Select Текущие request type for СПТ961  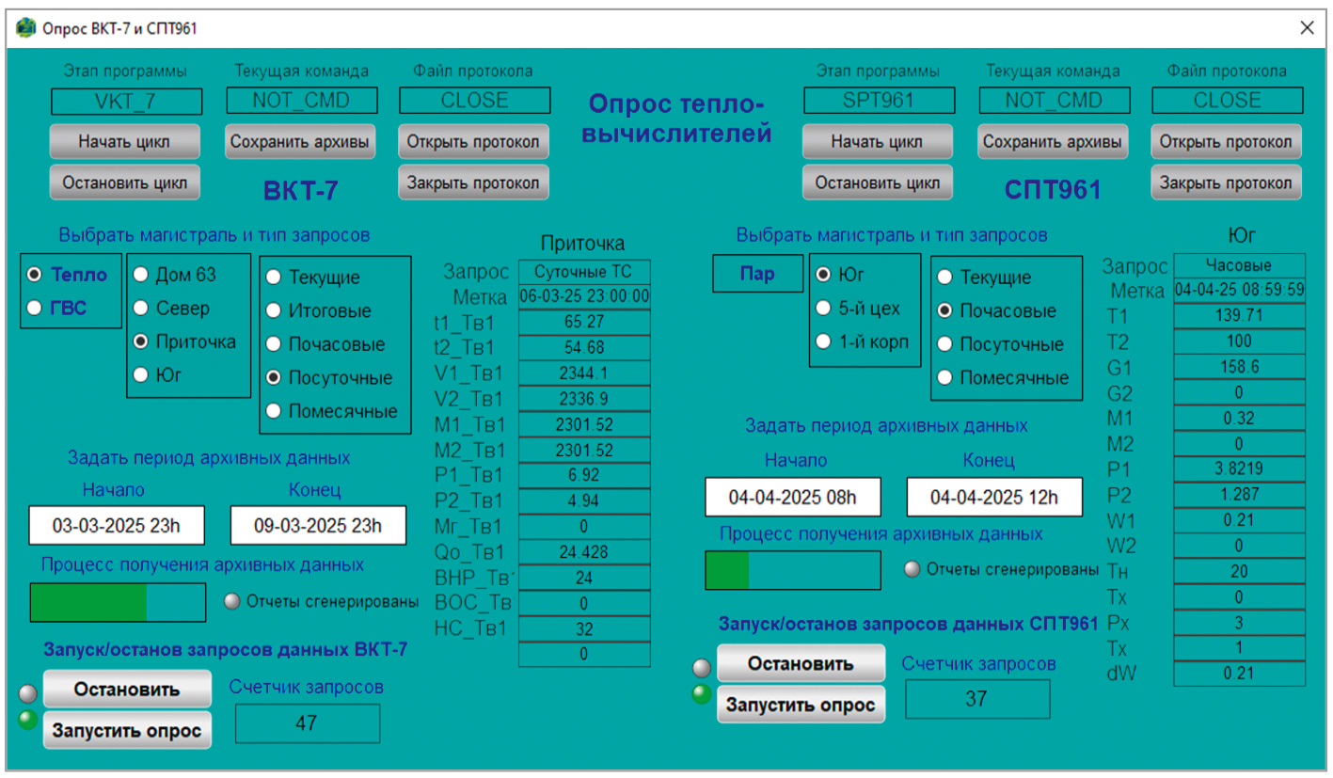click(946, 278)
